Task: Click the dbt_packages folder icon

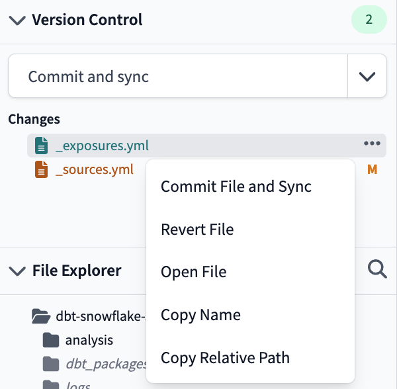Action: pyautogui.click(x=51, y=364)
